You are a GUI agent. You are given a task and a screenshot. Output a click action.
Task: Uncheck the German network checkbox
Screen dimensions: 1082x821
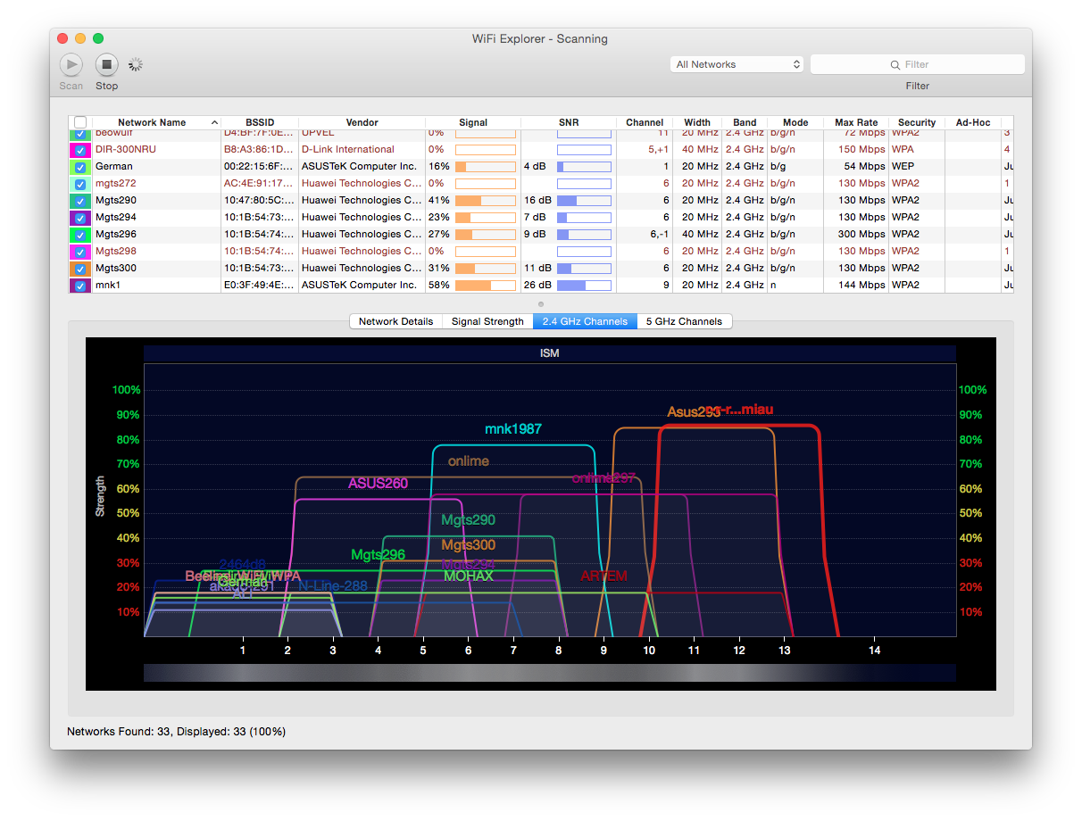(x=80, y=166)
